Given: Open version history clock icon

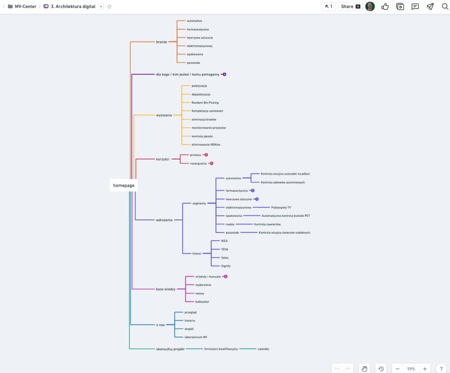Looking at the screenshot, I should (x=381, y=369).
